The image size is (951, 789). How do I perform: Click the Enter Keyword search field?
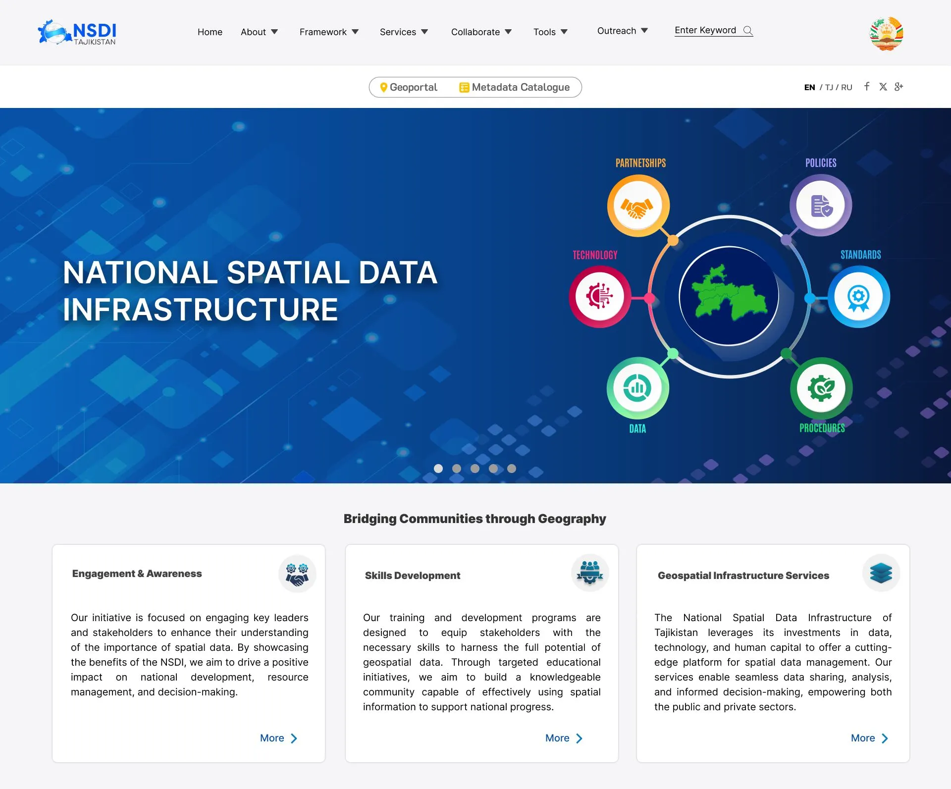[x=706, y=31]
